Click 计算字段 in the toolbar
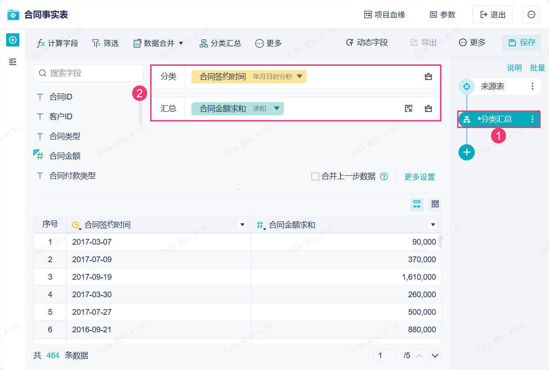Viewport: 549px width, 370px height. tap(58, 43)
